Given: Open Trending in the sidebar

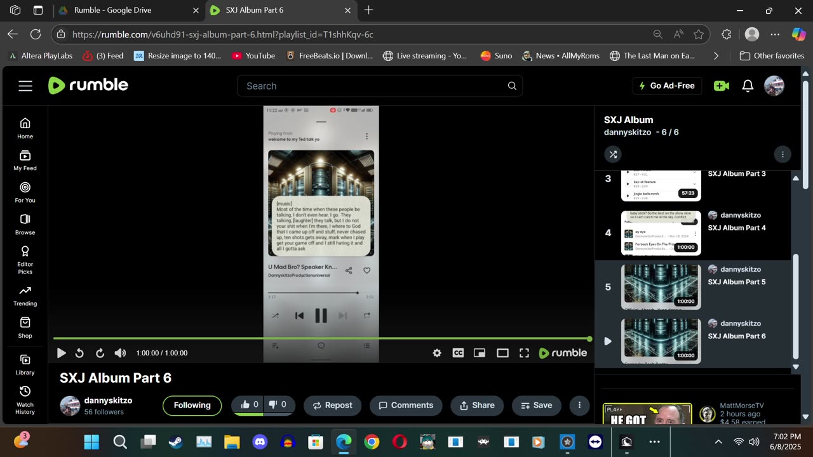Looking at the screenshot, I should [25, 295].
